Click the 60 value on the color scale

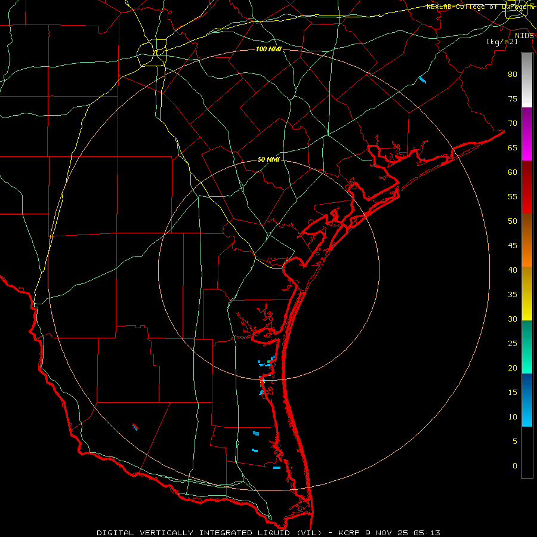coord(513,172)
